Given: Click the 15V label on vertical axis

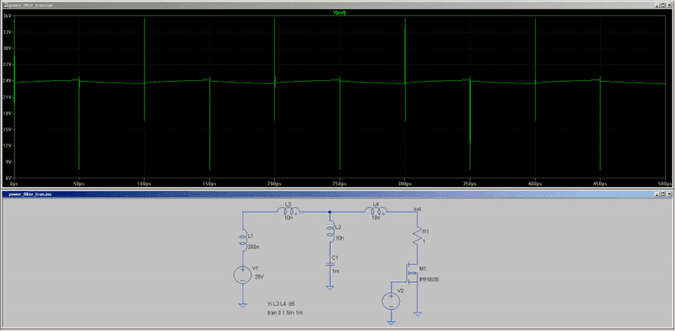Looking at the screenshot, I should 7,129.
